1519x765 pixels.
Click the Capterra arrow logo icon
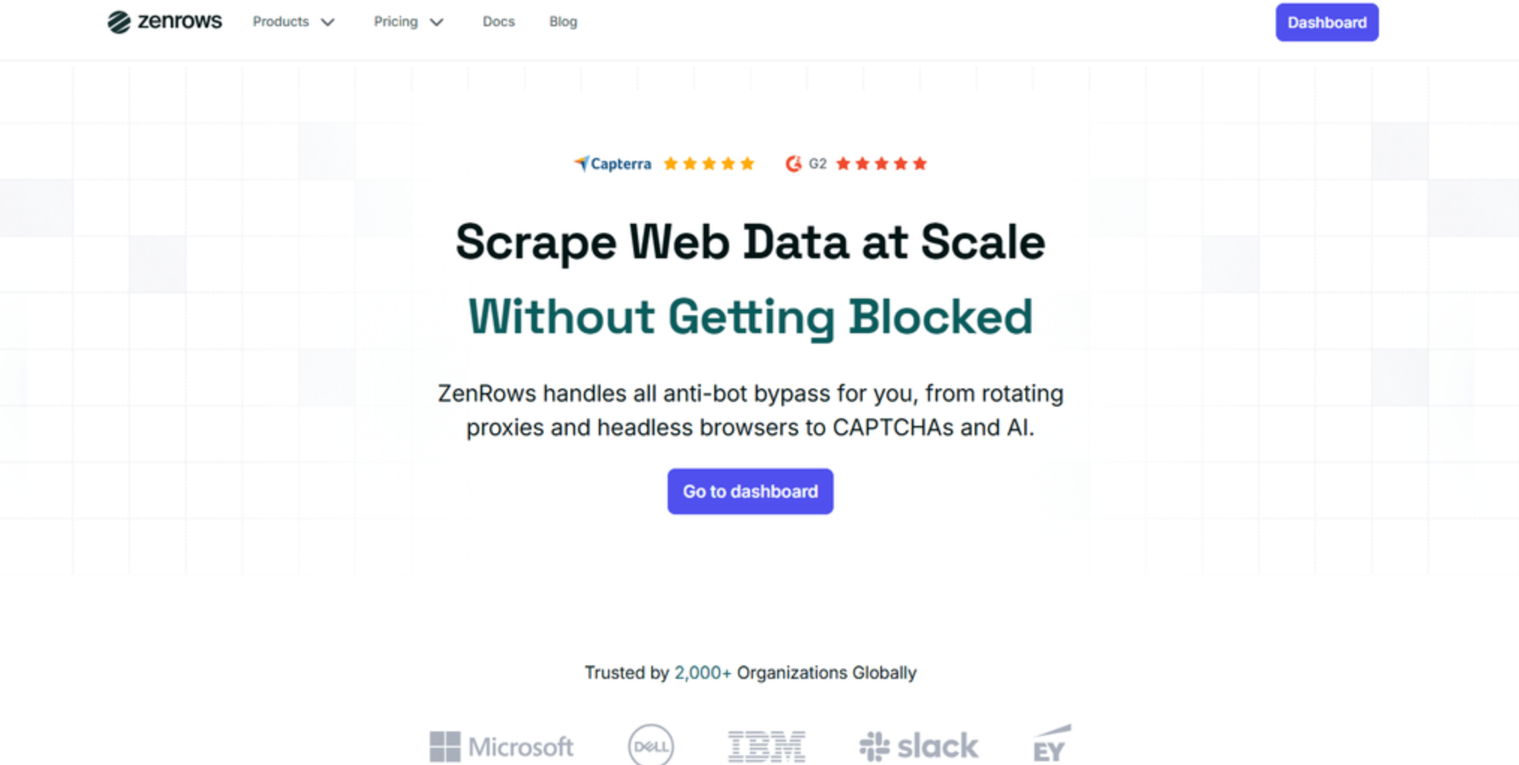(582, 163)
